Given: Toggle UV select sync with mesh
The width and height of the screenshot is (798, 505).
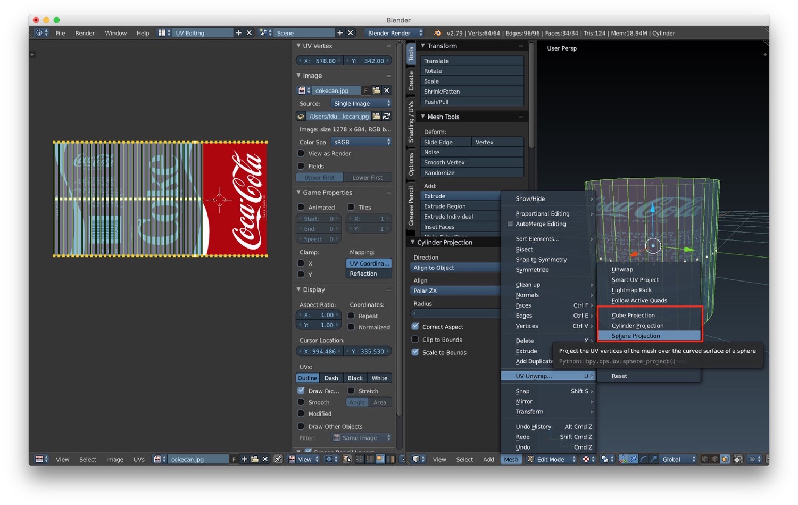Looking at the screenshot, I should click(347, 459).
